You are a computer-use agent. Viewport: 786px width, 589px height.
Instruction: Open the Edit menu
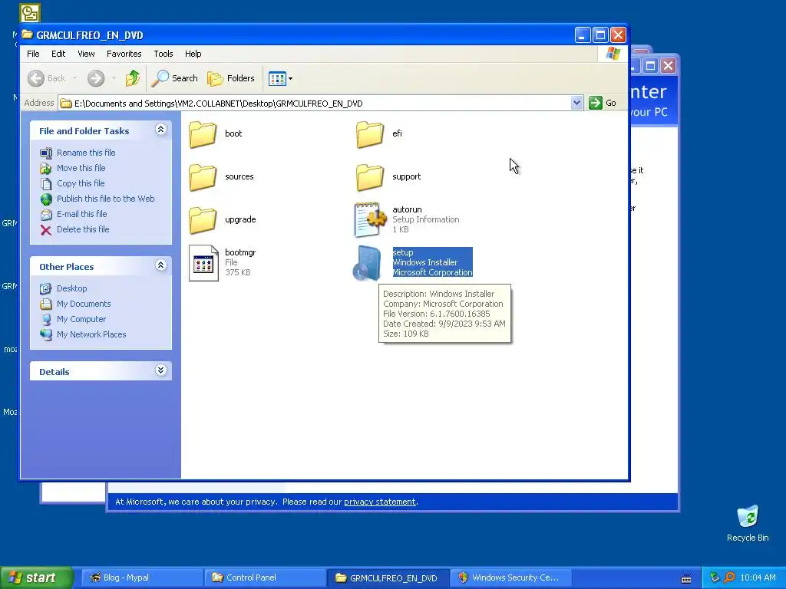58,54
